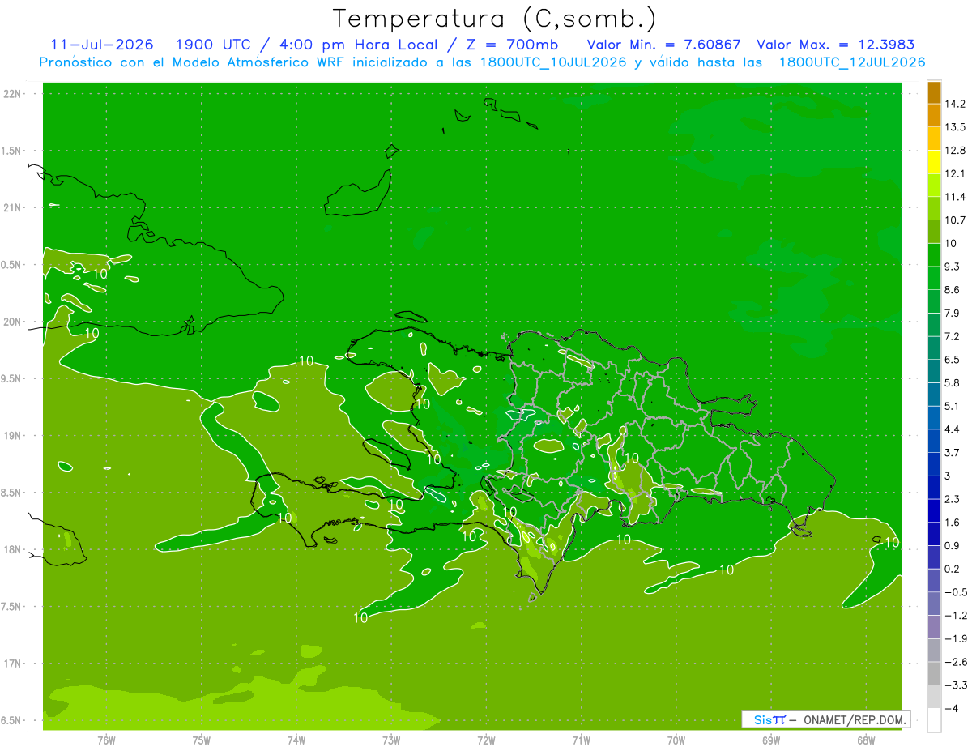Click the 18N latitude axis label

pyautogui.click(x=13, y=549)
